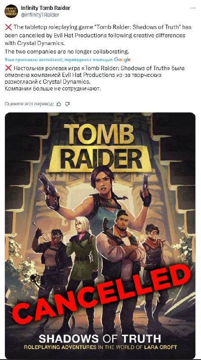The height and width of the screenshot is (360, 201).
Task: Click the Russian translated tweet text
Action: pyautogui.click(x=95, y=78)
